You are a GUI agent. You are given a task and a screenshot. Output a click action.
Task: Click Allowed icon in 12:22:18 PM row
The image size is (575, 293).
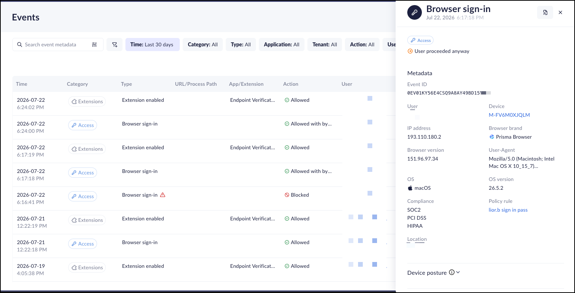pos(287,242)
